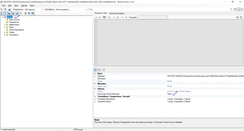Click the navigate forward arrow icon

[x=241, y=17]
